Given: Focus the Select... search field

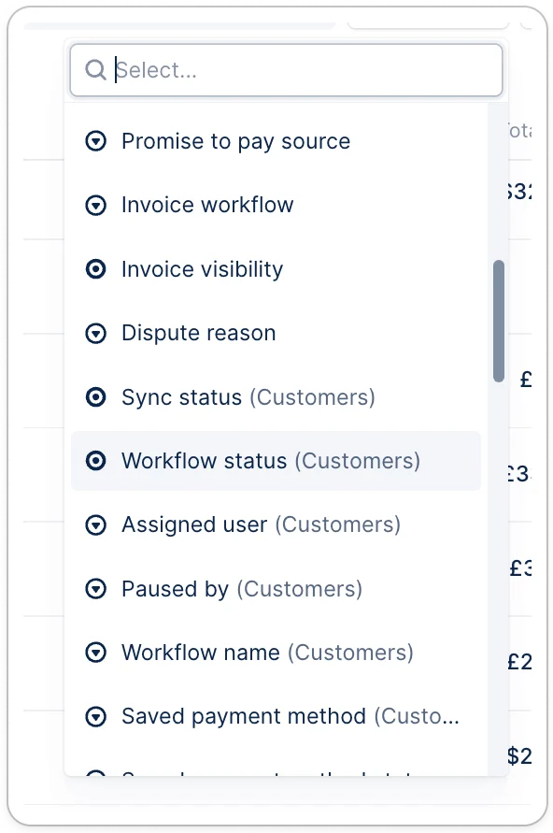Looking at the screenshot, I should click(286, 70).
